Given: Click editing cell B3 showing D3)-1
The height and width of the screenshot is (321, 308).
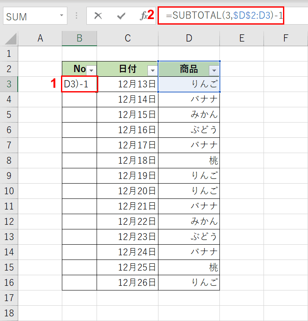Looking at the screenshot, I should click(x=80, y=84).
